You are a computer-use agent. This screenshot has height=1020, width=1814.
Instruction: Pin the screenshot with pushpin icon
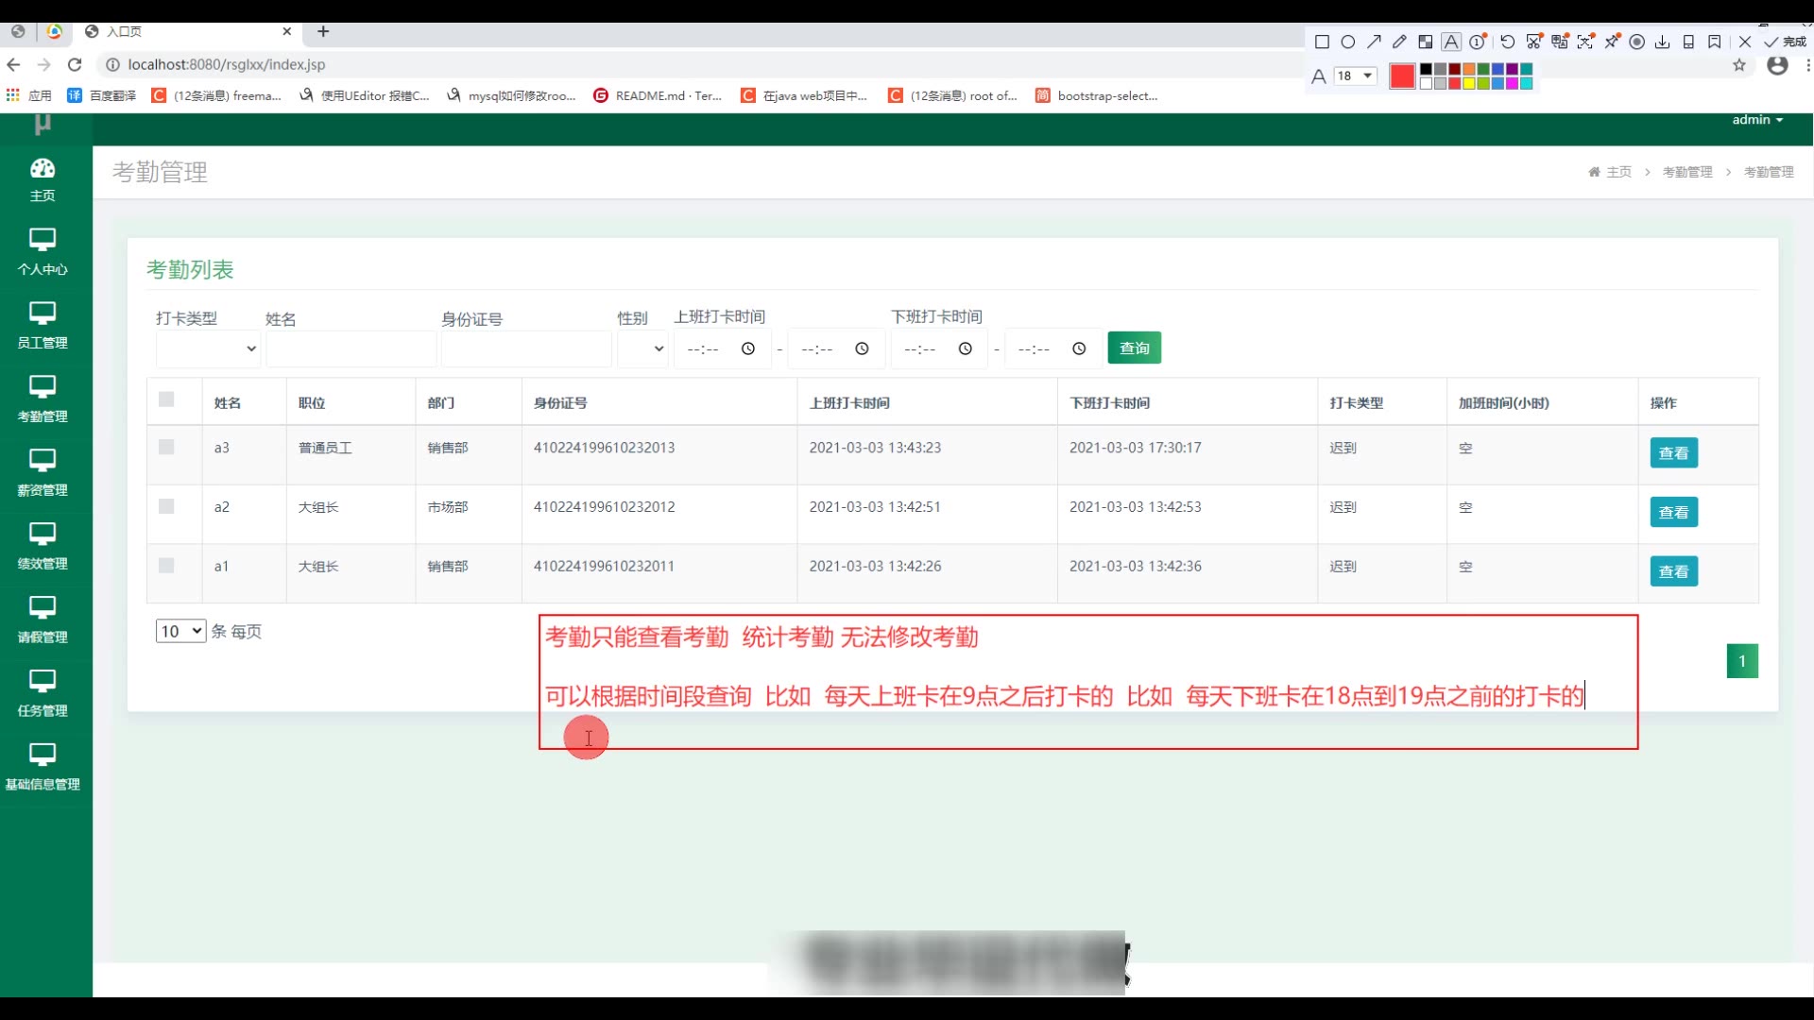pyautogui.click(x=1612, y=42)
